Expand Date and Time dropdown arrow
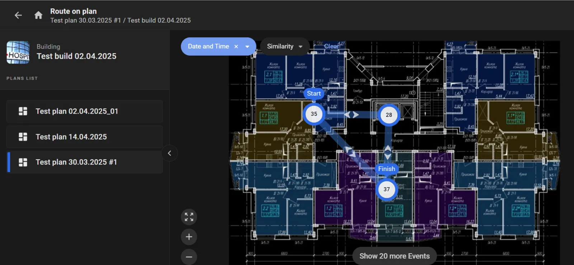574x265 pixels. pyautogui.click(x=247, y=47)
